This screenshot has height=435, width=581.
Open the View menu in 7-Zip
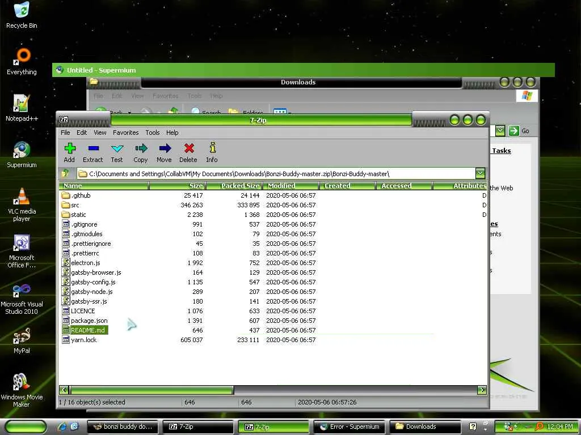pyautogui.click(x=100, y=133)
